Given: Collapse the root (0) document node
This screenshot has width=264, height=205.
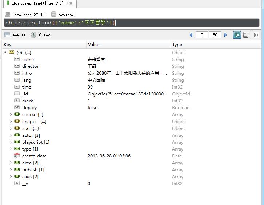Looking at the screenshot, I should [x=5, y=53].
